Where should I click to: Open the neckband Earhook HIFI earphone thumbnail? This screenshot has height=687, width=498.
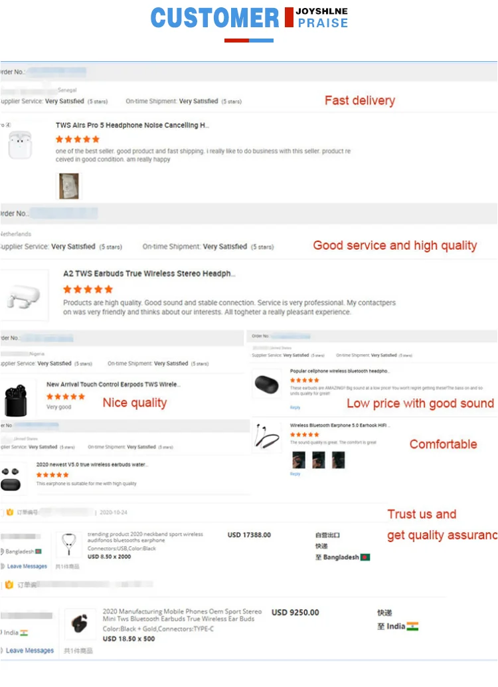click(x=267, y=435)
